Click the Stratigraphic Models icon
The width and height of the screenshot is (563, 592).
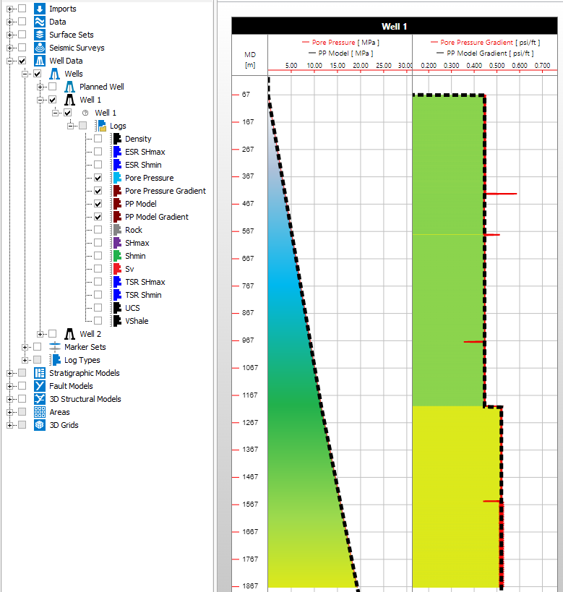click(x=40, y=373)
